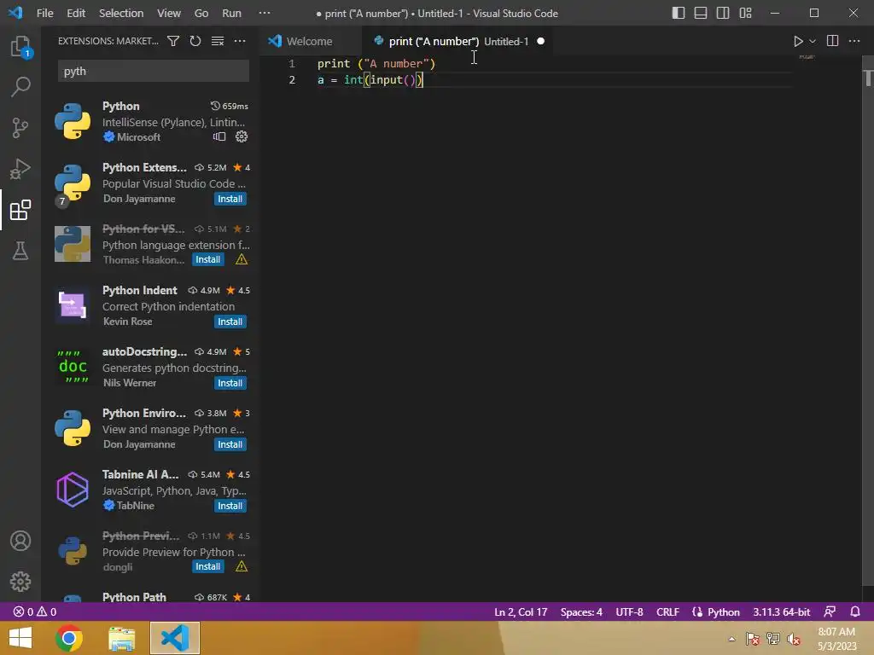Viewport: 874px width, 655px height.
Task: Click the extensions search field
Action: [x=154, y=72]
